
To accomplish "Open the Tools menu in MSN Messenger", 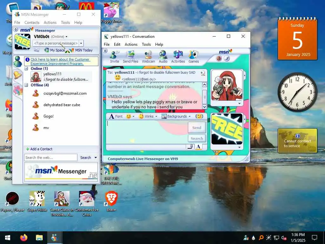I will pyautogui.click(x=65, y=23).
